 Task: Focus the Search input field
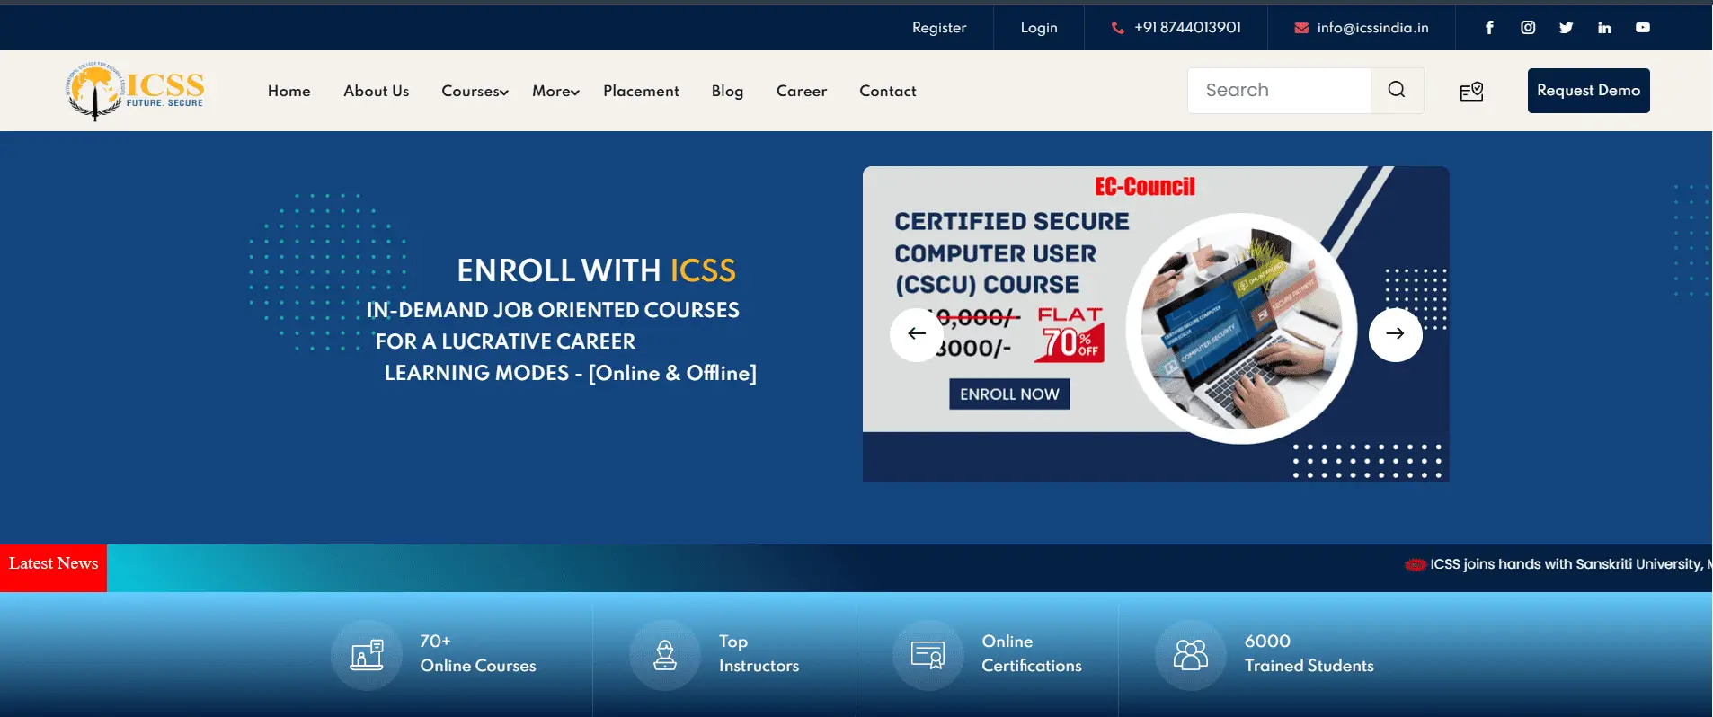tap(1279, 91)
